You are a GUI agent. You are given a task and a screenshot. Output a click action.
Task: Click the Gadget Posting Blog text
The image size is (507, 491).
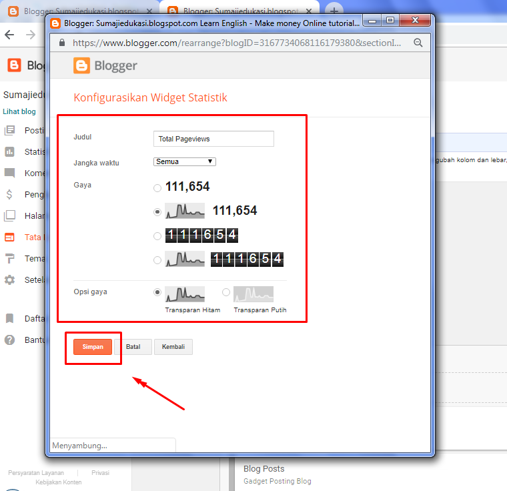[278, 481]
